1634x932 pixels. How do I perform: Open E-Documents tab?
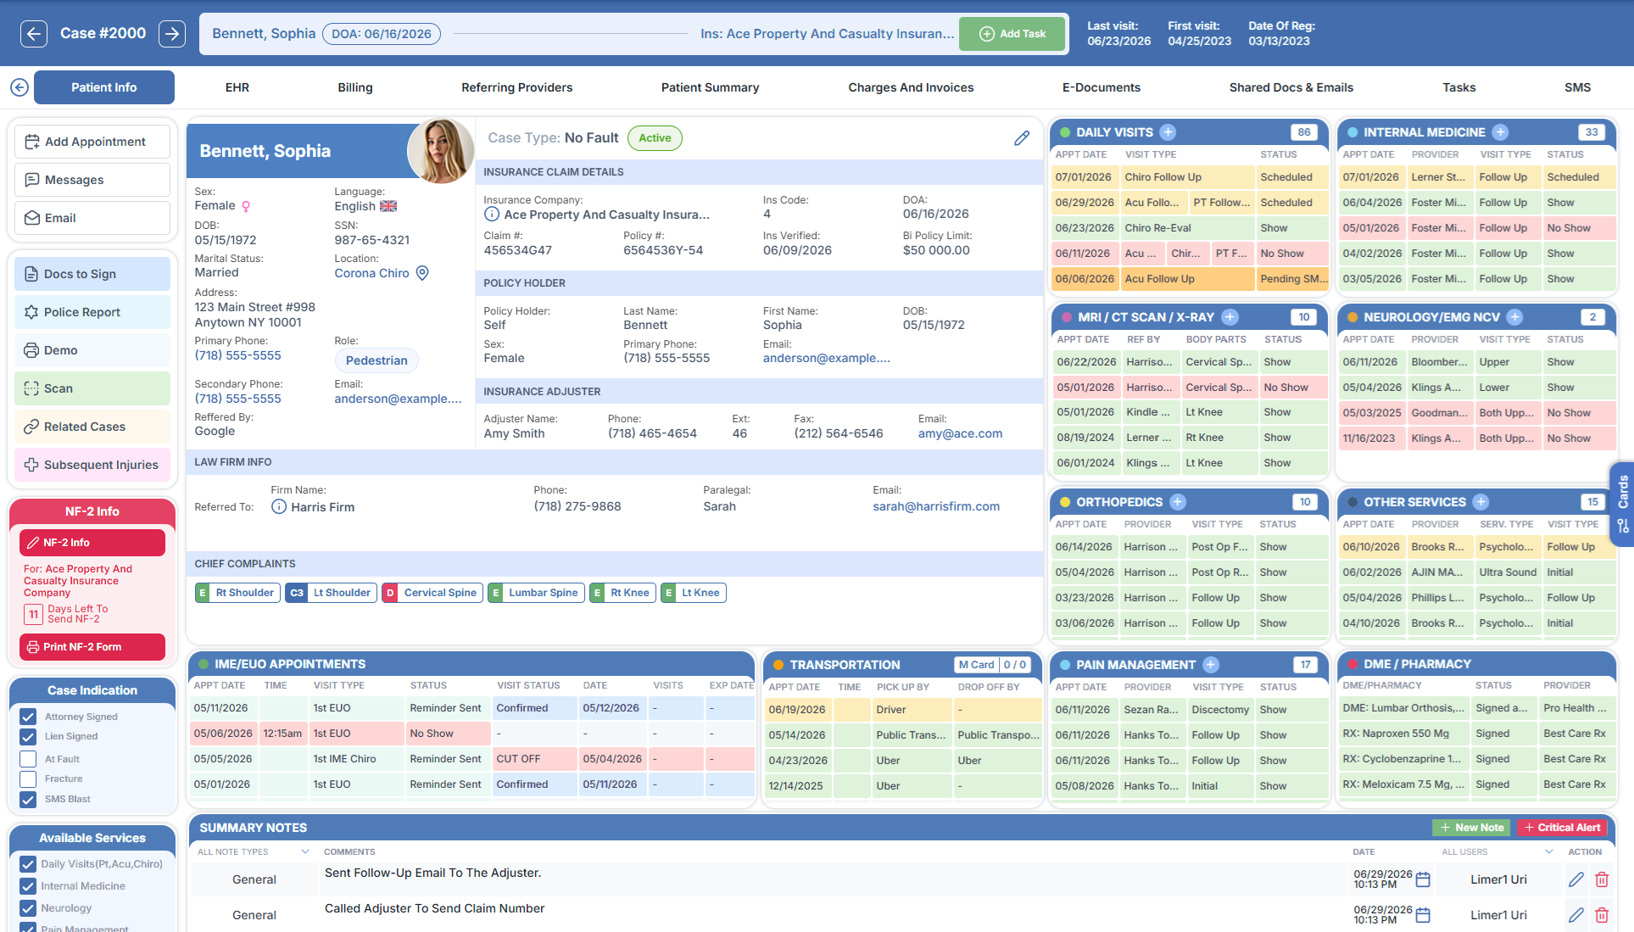[x=1101, y=87]
